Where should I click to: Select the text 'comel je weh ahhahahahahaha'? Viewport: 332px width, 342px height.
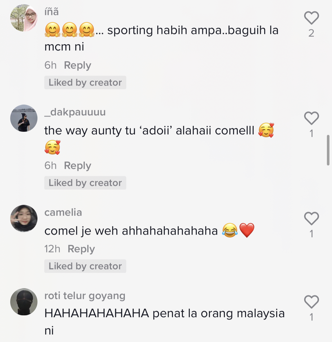click(x=131, y=231)
